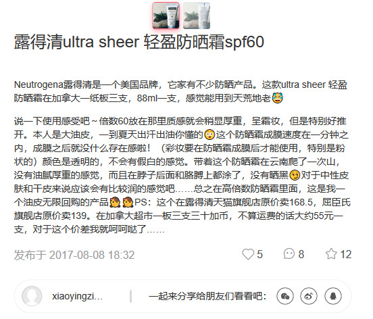The height and width of the screenshot is (319, 373).
Task: Click the star favorite icon
Action: click(x=331, y=254)
